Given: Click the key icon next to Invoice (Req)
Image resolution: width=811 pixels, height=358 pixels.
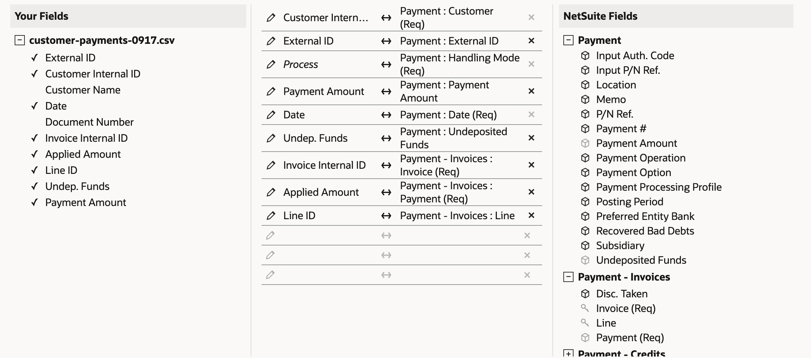Looking at the screenshot, I should click(x=585, y=308).
